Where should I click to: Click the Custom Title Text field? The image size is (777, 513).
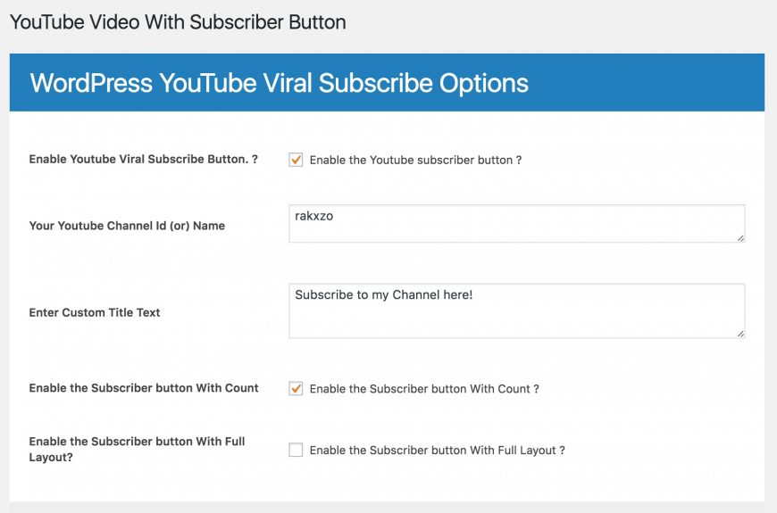(517, 311)
